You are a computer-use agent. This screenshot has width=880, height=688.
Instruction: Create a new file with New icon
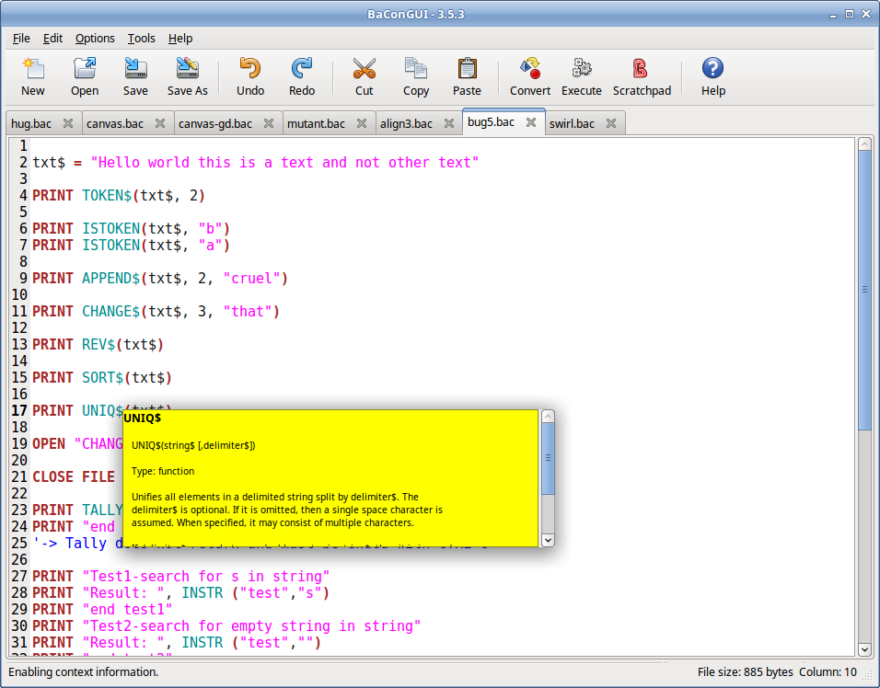(x=33, y=76)
